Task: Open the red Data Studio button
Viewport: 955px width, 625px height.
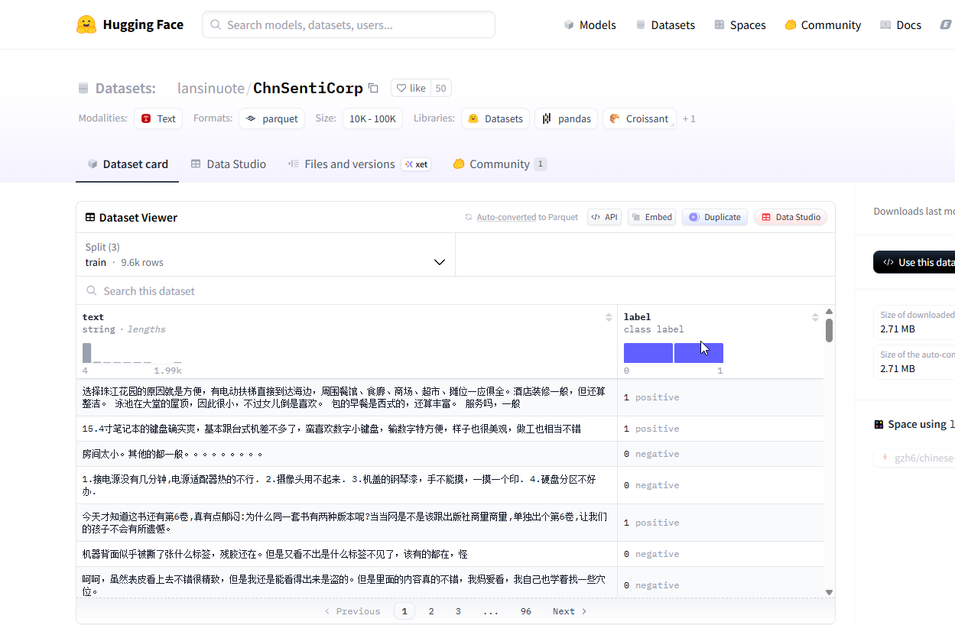Action: point(791,217)
